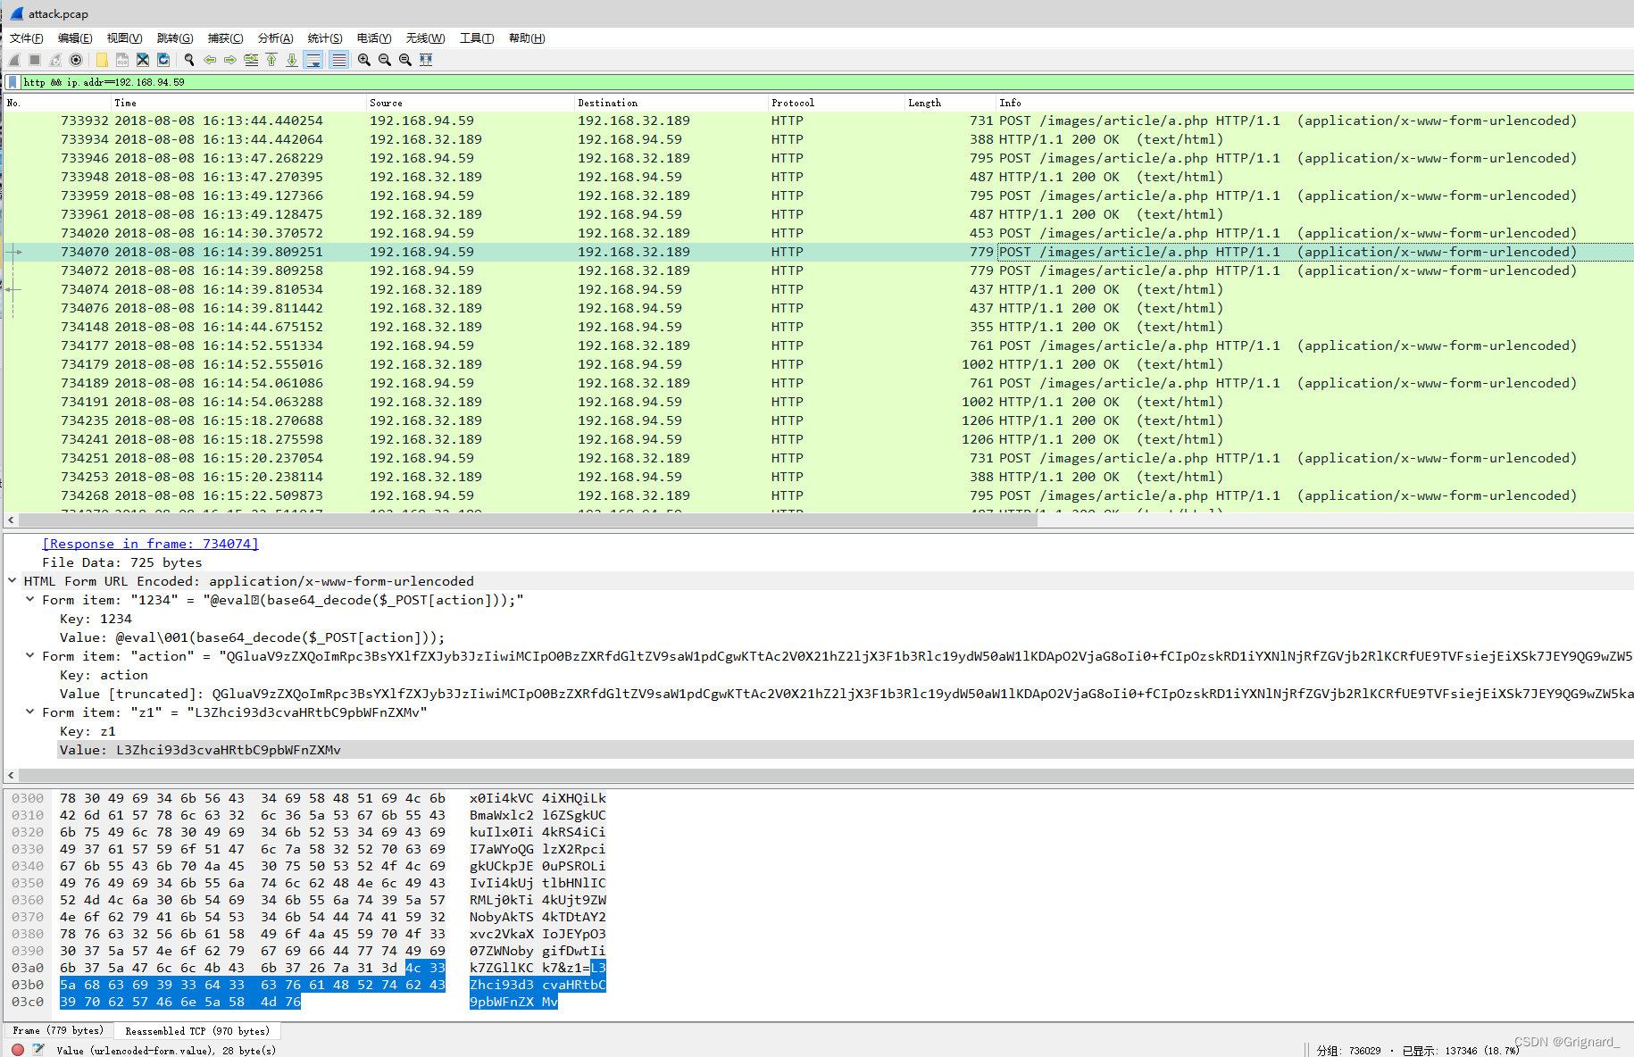
Task: Select packet row number 733932
Action: [x=818, y=121]
